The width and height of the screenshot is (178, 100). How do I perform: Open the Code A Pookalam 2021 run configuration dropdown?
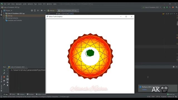152,7
